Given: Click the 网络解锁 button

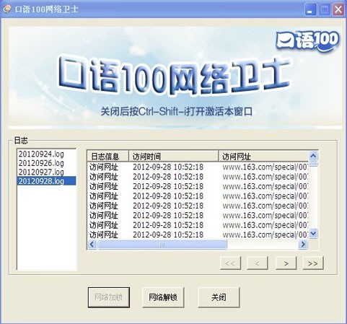Looking at the screenshot, I should (163, 297).
